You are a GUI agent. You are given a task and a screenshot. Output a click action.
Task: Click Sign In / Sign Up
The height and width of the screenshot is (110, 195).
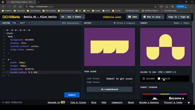coord(179,17)
